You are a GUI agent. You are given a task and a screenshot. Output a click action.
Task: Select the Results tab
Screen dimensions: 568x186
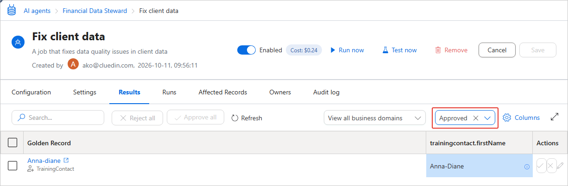point(129,92)
